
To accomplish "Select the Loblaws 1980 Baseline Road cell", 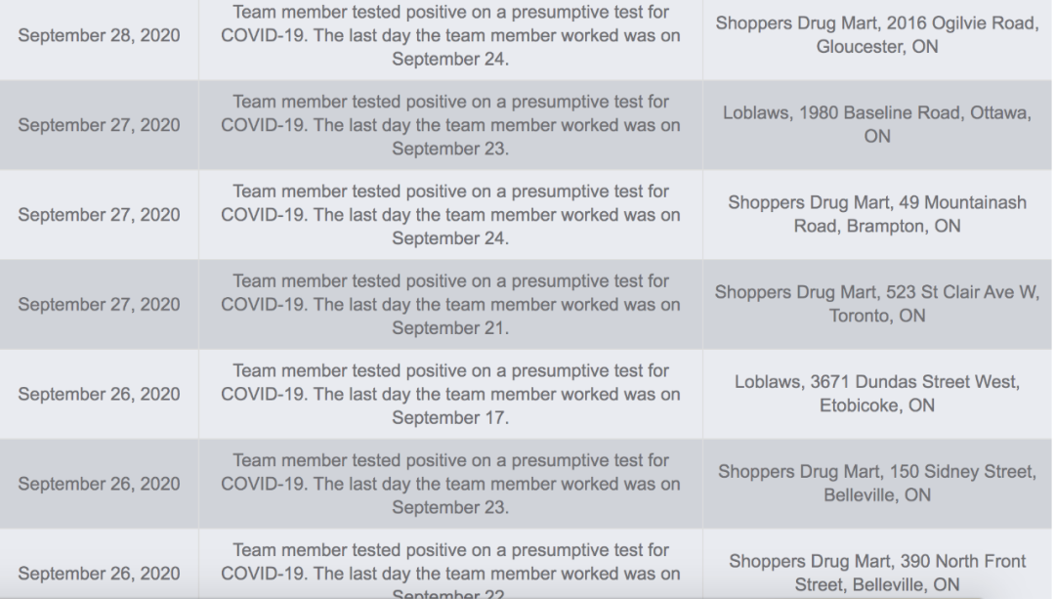I will [x=877, y=124].
